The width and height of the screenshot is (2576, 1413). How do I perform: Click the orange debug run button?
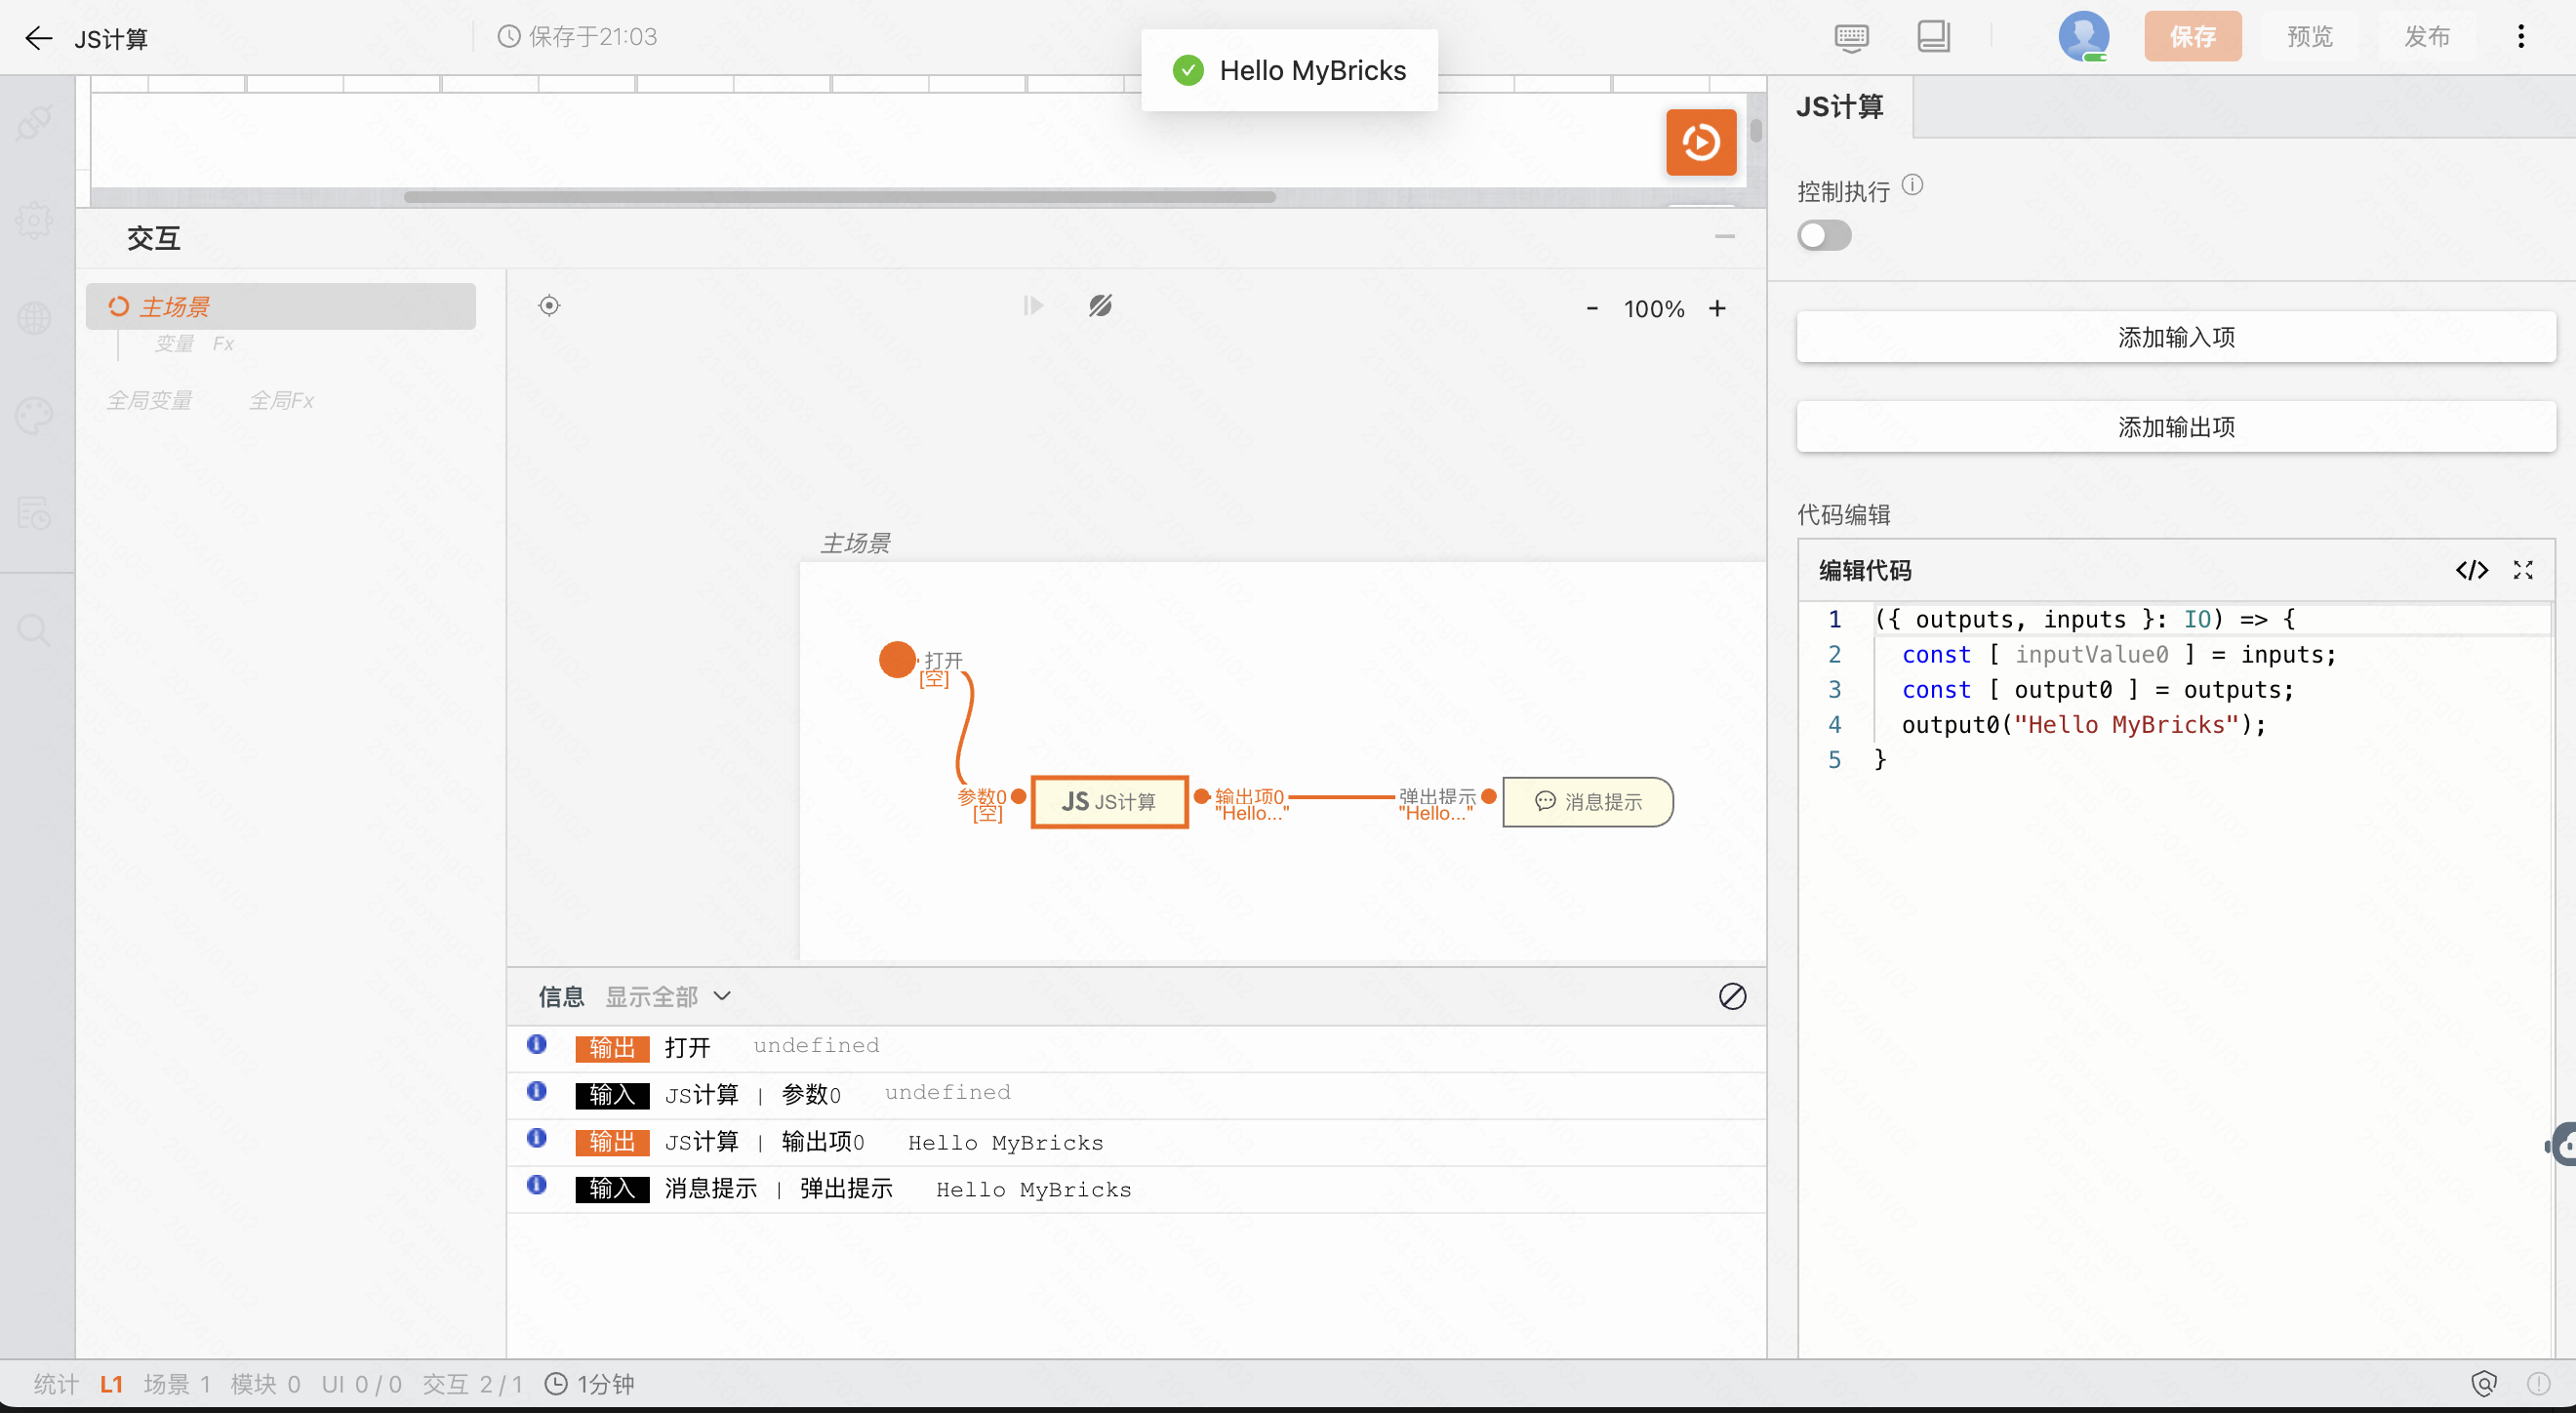(x=1700, y=142)
